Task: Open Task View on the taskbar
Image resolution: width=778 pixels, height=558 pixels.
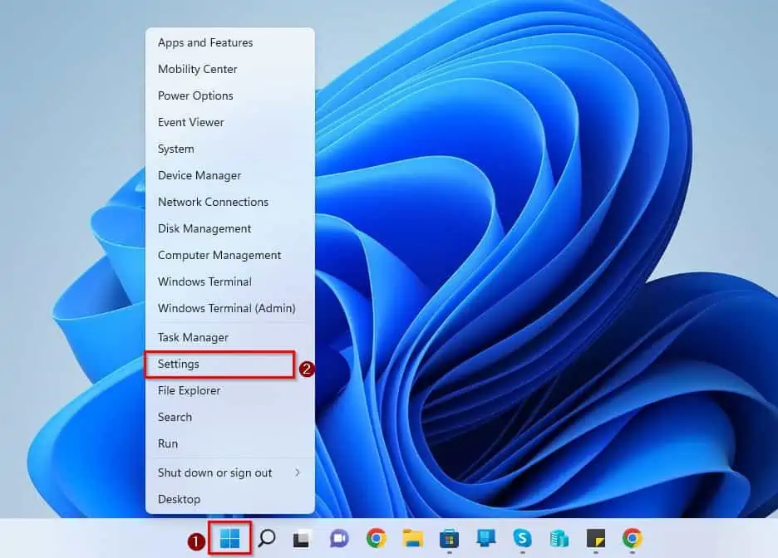Action: pyautogui.click(x=302, y=539)
